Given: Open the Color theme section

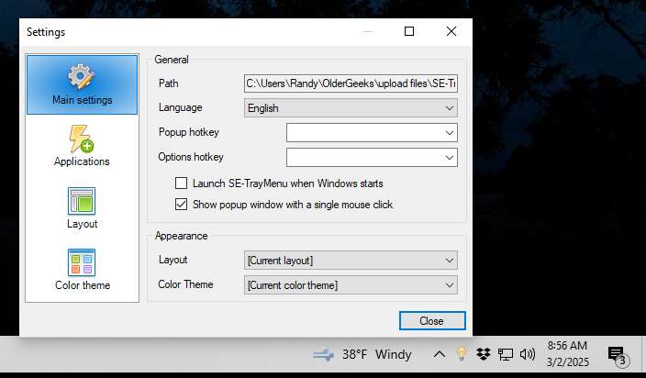Looking at the screenshot, I should (x=82, y=270).
